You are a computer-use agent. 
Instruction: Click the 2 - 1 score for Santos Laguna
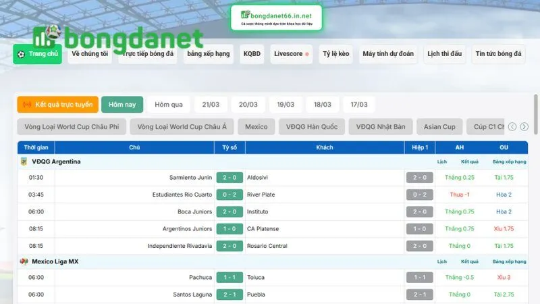pyautogui.click(x=230, y=295)
